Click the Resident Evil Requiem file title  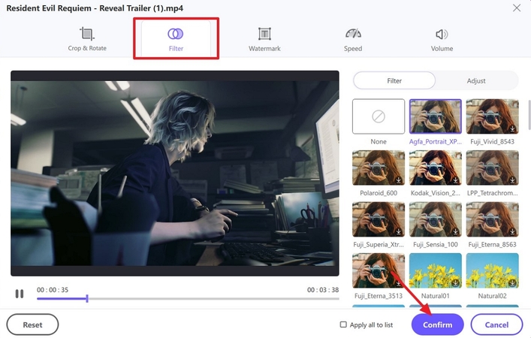click(x=95, y=8)
